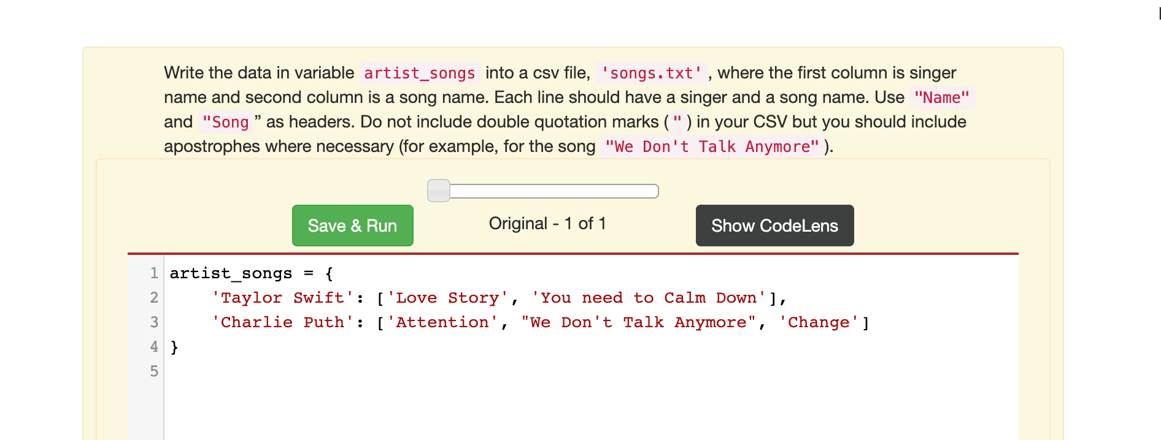Click 'Love Story' string in editor
This screenshot has height=440, width=1161.
(447, 298)
